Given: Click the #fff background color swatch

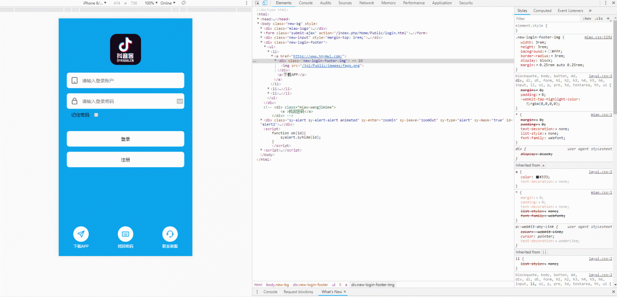Looking at the screenshot, I should pos(550,51).
